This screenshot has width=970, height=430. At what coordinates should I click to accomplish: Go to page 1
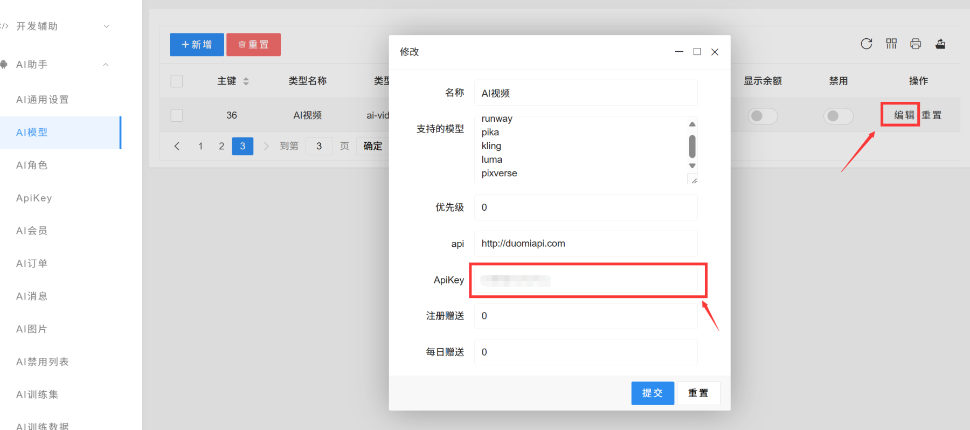[200, 146]
